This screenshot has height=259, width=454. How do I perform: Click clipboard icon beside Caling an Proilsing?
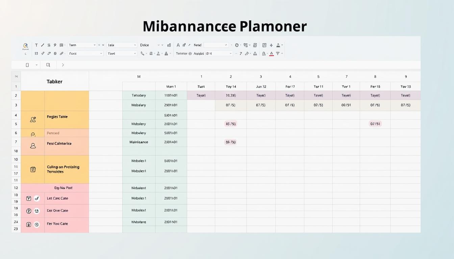[x=33, y=169]
